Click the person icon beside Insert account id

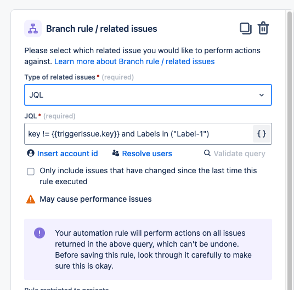[x=31, y=153]
